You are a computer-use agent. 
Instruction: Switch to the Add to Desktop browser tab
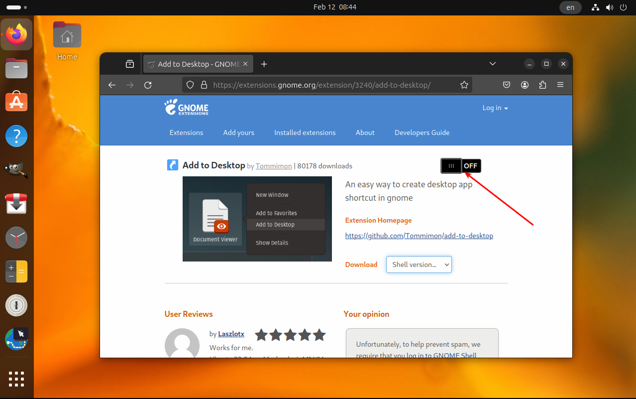(194, 64)
